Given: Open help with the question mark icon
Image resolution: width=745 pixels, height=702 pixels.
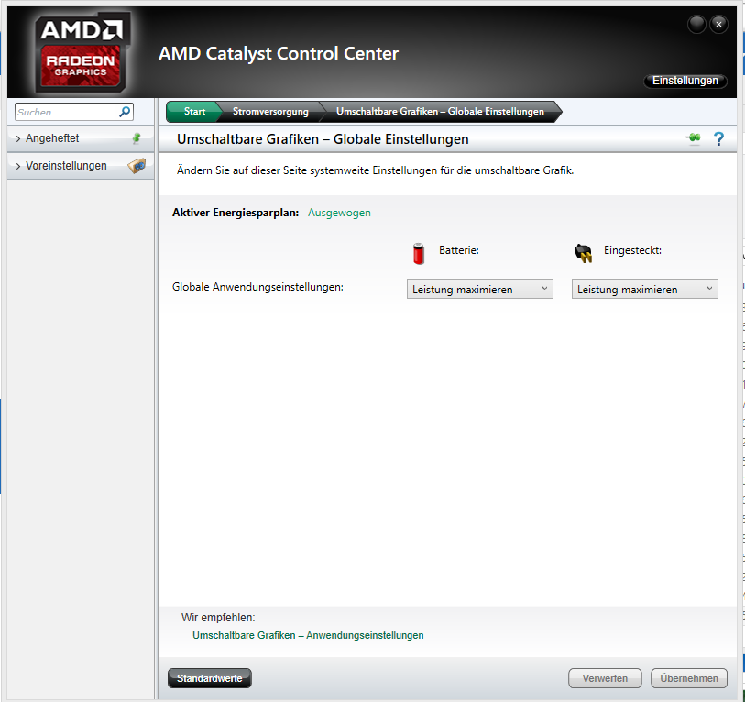Looking at the screenshot, I should tap(718, 138).
